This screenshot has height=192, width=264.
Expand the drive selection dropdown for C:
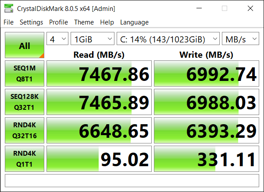[168, 38]
